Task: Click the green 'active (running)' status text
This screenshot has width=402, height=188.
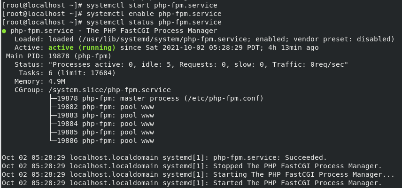Action: pos(82,48)
